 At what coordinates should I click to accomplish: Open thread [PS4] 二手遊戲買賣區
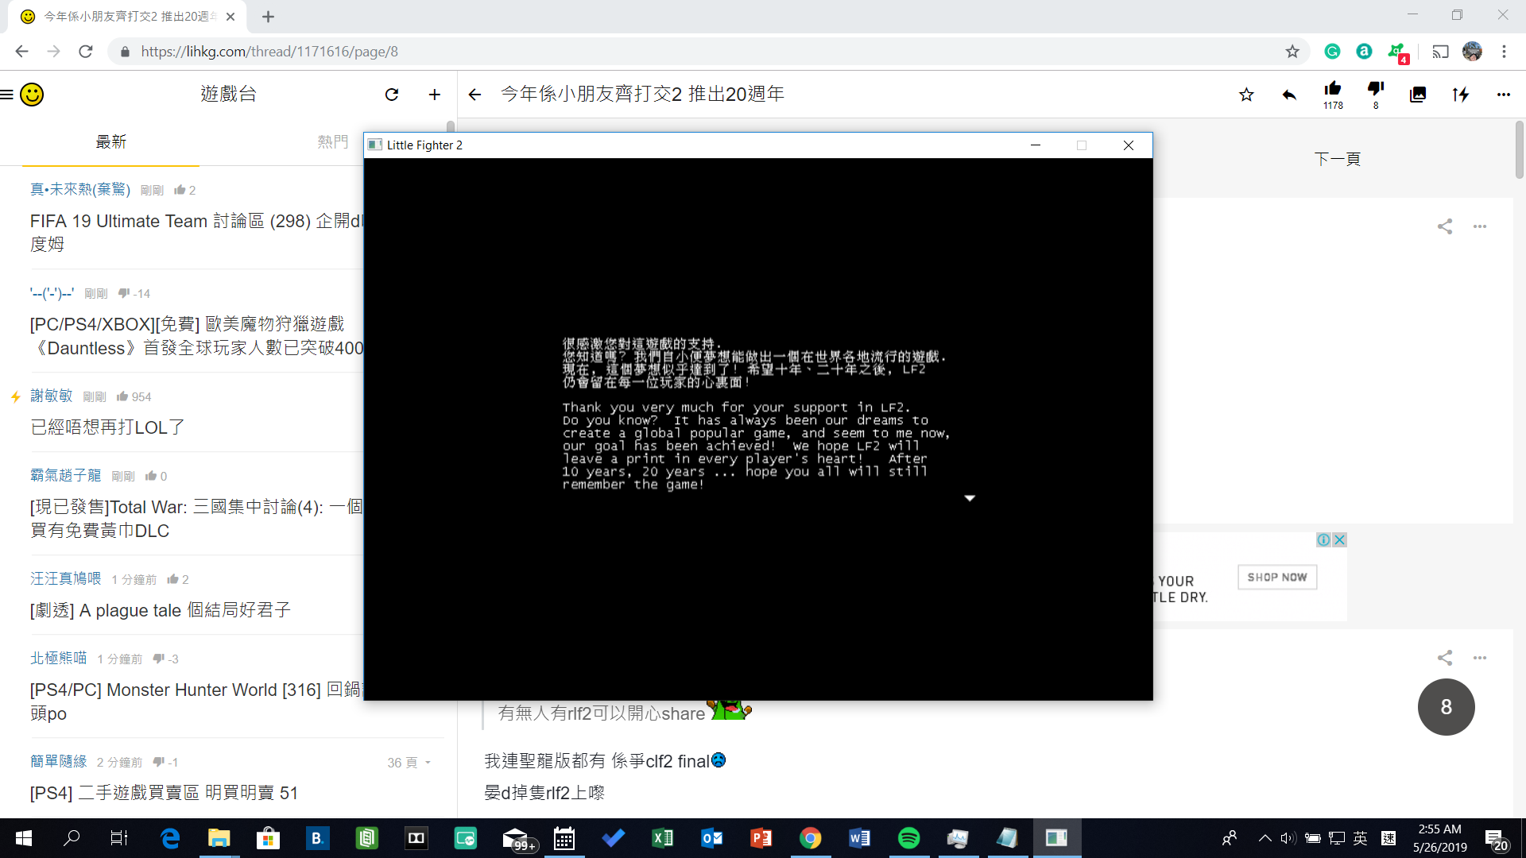[x=164, y=793]
